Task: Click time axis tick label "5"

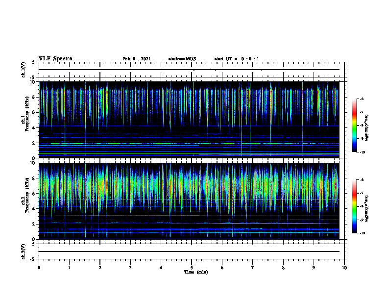Action: click(x=192, y=268)
